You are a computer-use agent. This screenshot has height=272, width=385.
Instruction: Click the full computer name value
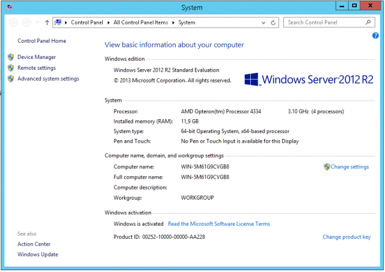[x=205, y=177]
